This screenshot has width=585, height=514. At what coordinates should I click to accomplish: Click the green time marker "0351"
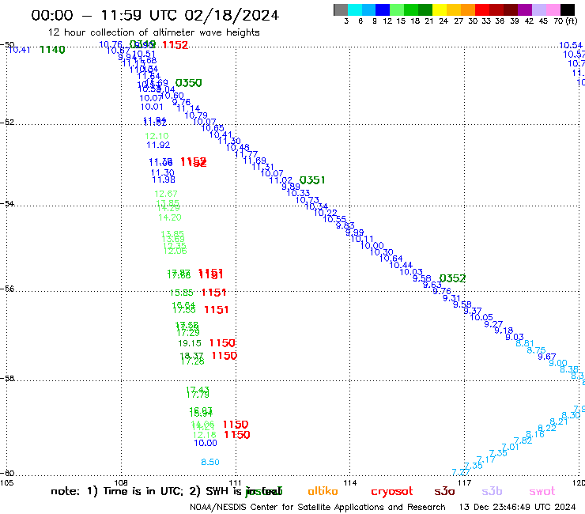pos(312,180)
